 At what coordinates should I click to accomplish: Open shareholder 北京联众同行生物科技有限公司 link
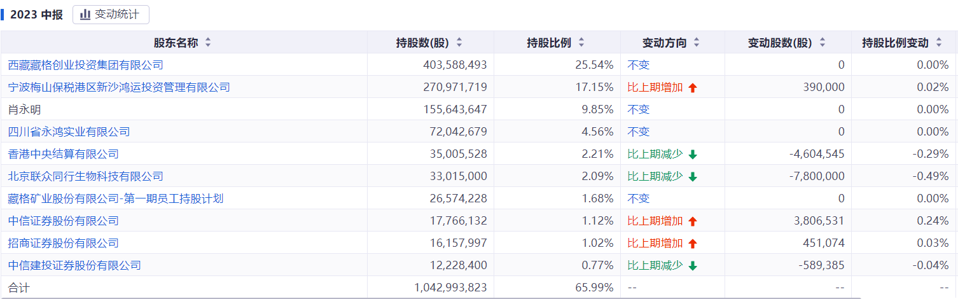86,176
